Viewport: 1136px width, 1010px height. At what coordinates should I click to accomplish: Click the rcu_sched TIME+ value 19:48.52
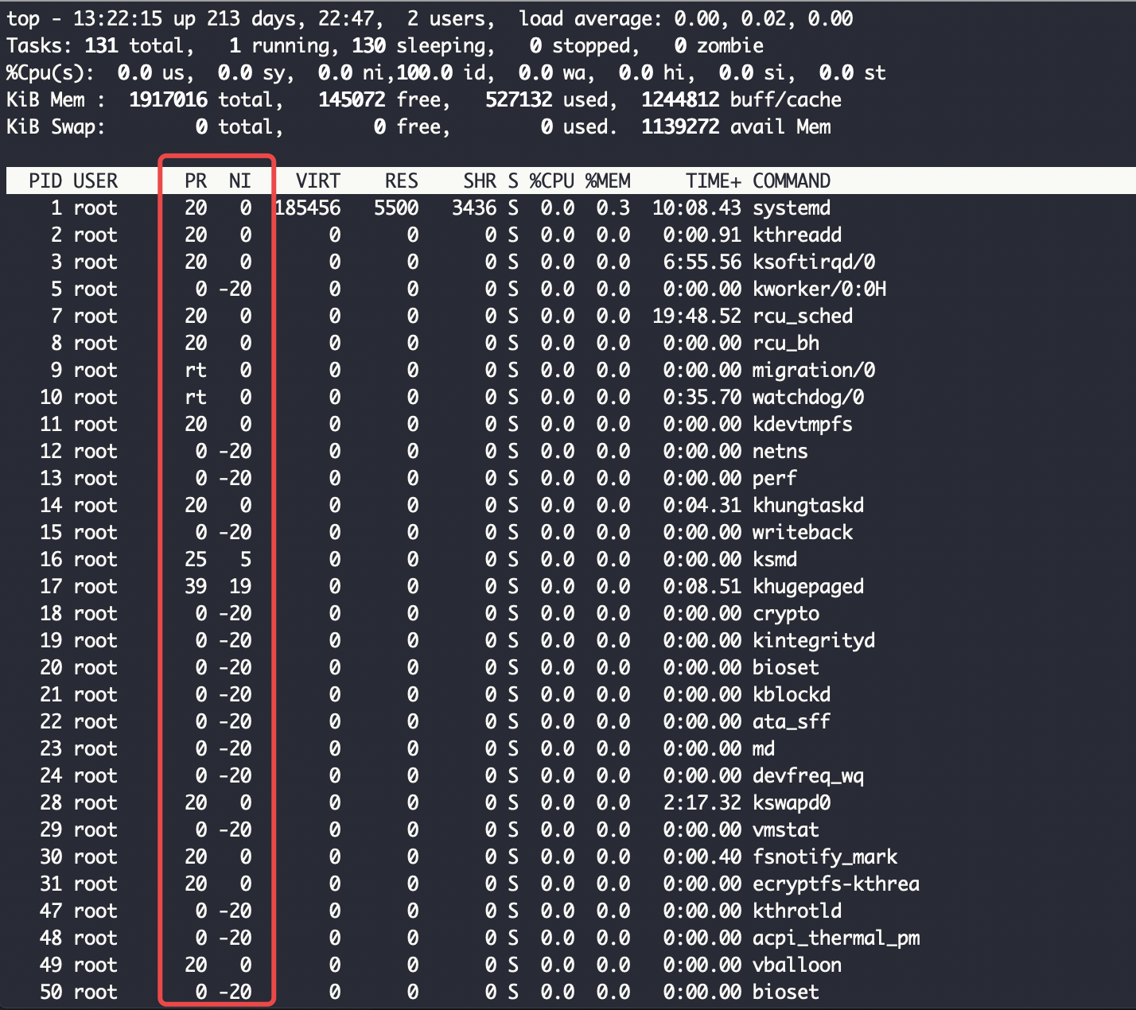(x=696, y=317)
